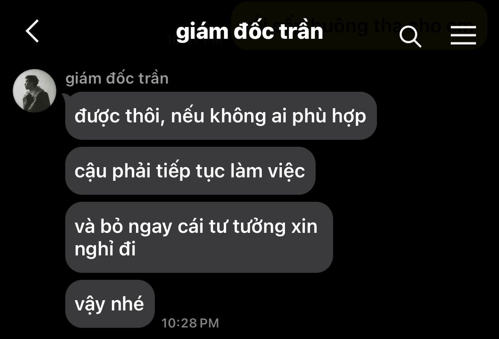Click the word "cậu" starting the second message

90,172
